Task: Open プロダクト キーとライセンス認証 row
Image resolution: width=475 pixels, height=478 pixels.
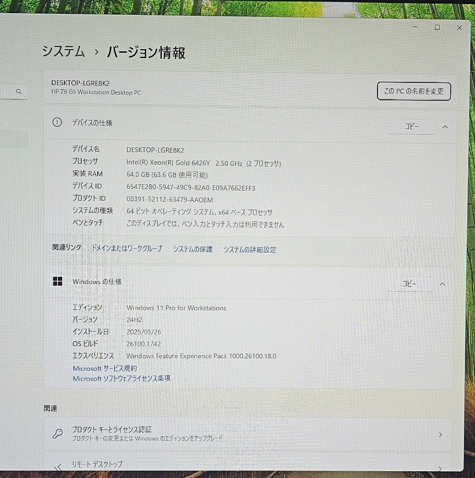Action: click(x=248, y=434)
